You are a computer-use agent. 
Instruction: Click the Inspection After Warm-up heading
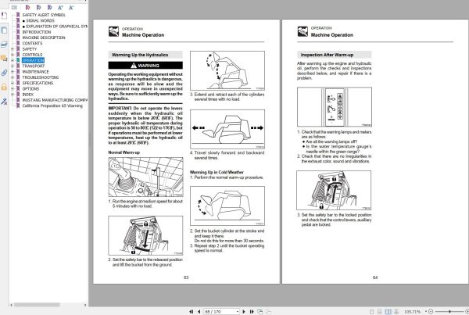327,55
